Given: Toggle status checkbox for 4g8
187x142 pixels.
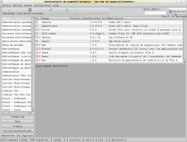Looking at the screenshot, I should click(37, 45).
